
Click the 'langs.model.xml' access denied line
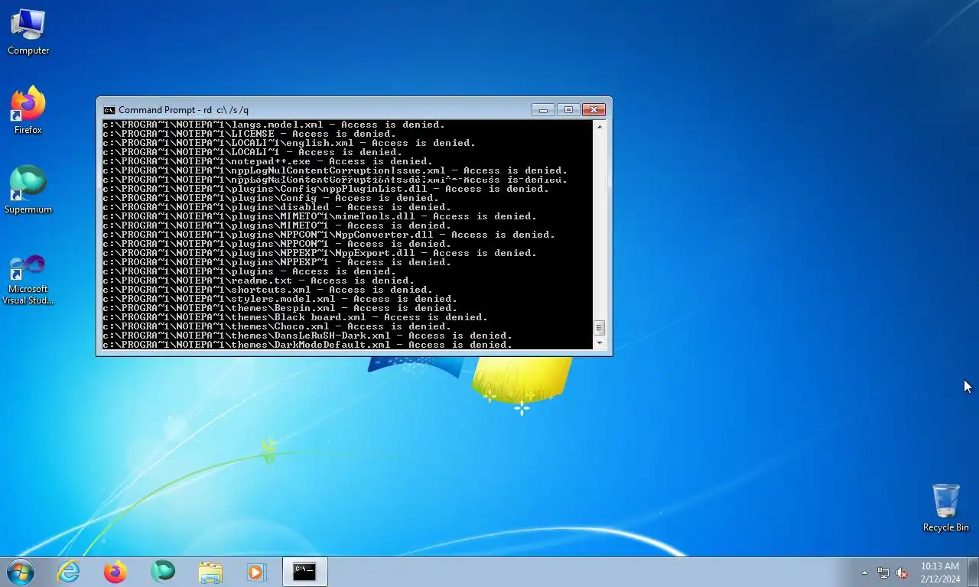[274, 125]
